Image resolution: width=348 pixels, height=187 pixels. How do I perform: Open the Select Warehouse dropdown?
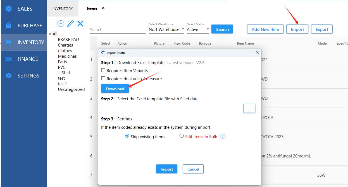click(166, 30)
